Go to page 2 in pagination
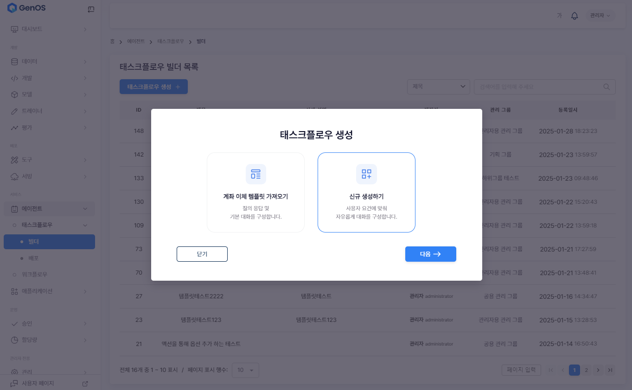The image size is (632, 390). pos(586,370)
